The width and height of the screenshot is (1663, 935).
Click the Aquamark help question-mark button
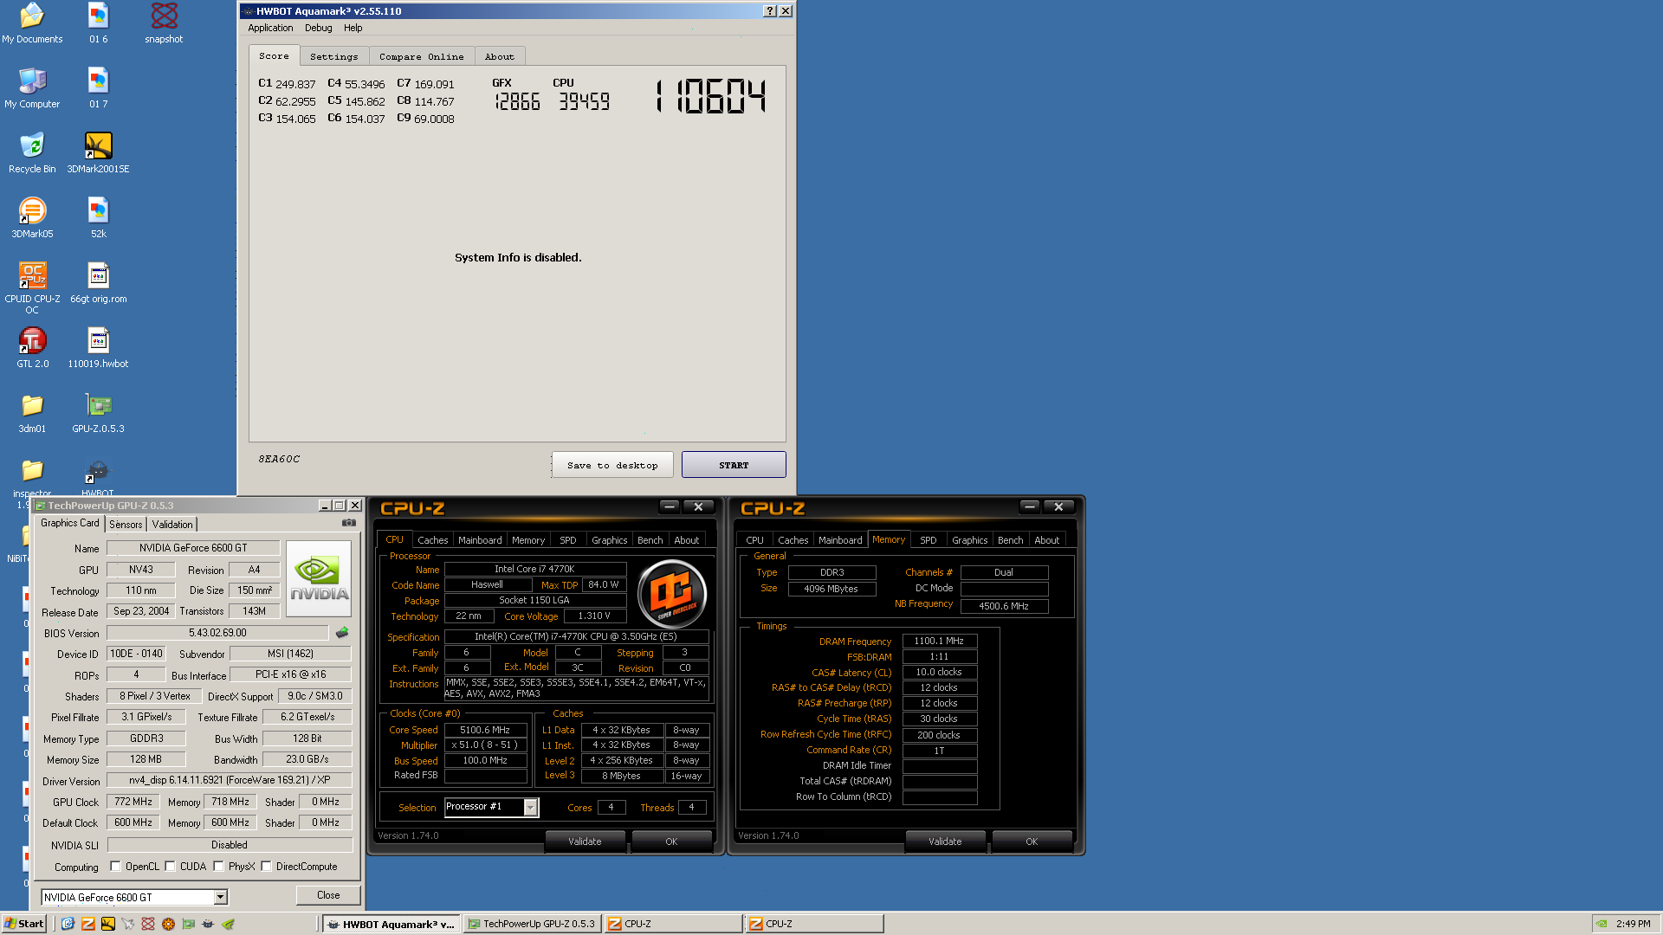(770, 11)
